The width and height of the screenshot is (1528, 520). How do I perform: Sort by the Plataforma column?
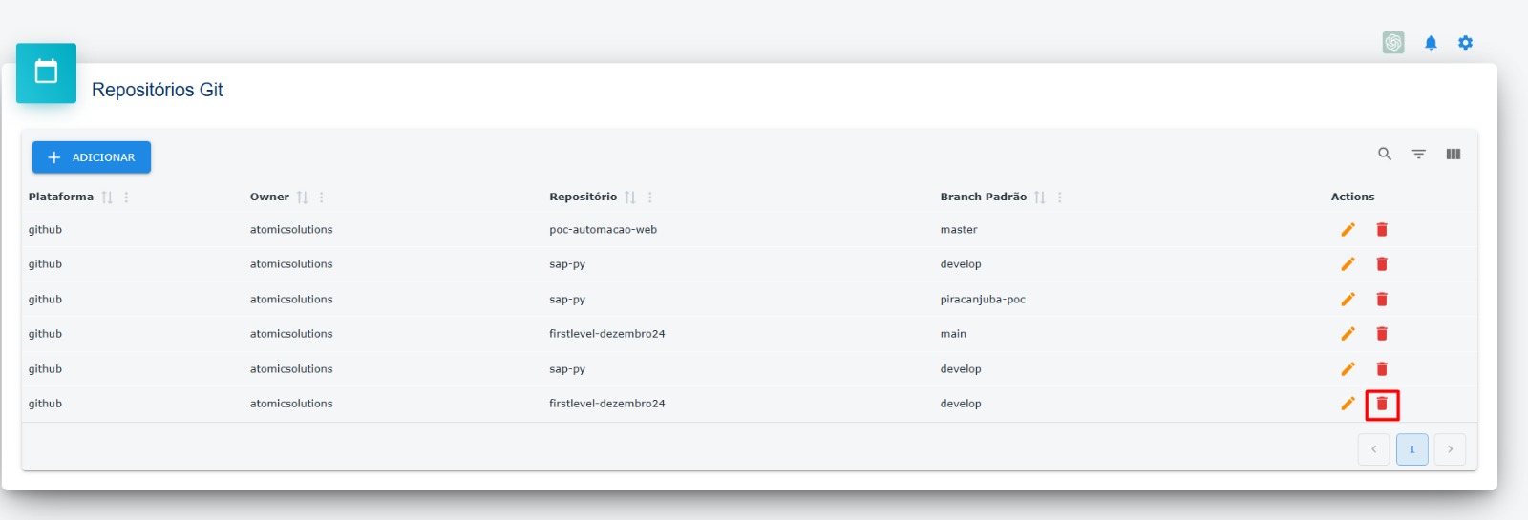point(107,198)
